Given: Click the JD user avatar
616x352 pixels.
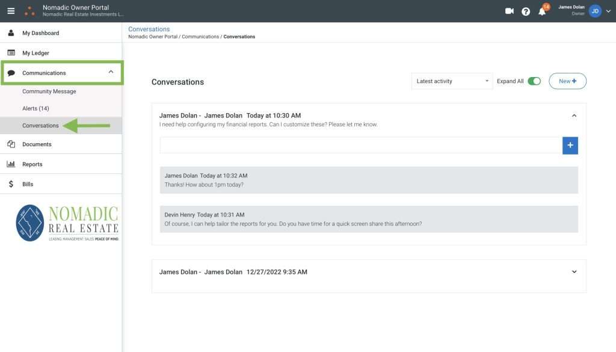Looking at the screenshot, I should coord(595,11).
